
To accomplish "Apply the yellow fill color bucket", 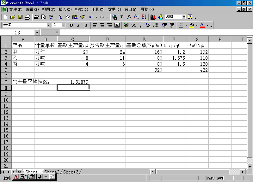I will coord(191,25).
